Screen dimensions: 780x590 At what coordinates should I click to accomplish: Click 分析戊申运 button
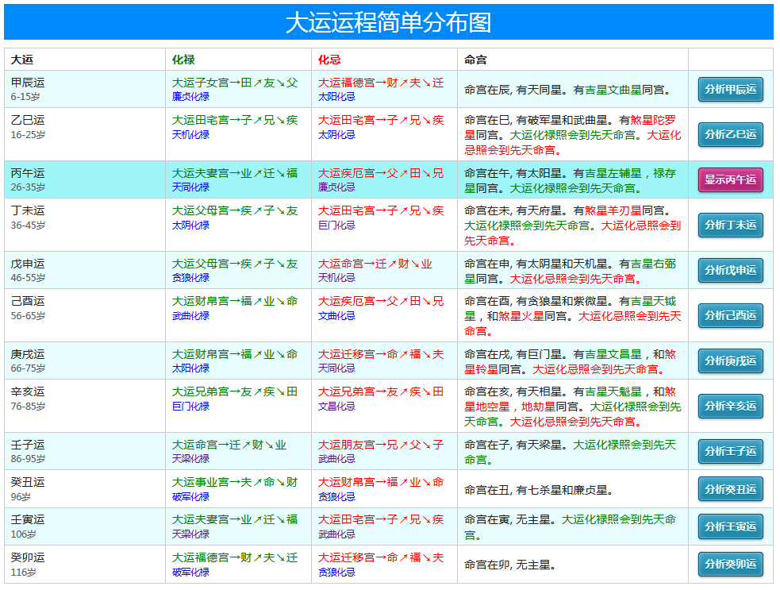(x=730, y=270)
